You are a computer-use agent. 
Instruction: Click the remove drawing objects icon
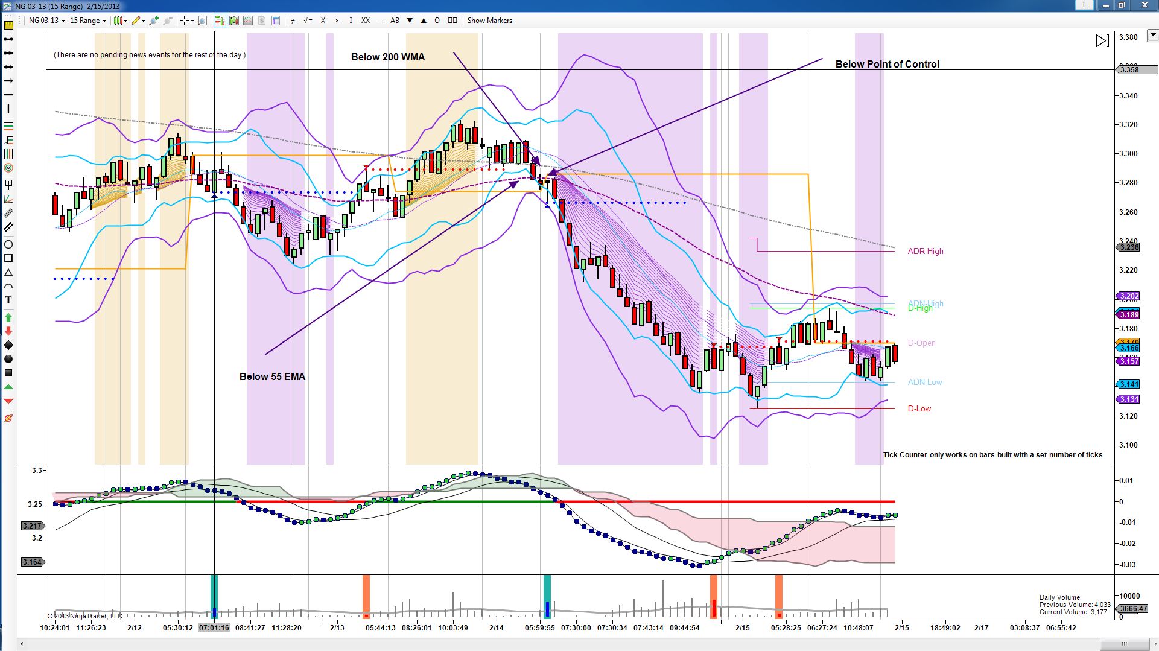pyautogui.click(x=8, y=418)
